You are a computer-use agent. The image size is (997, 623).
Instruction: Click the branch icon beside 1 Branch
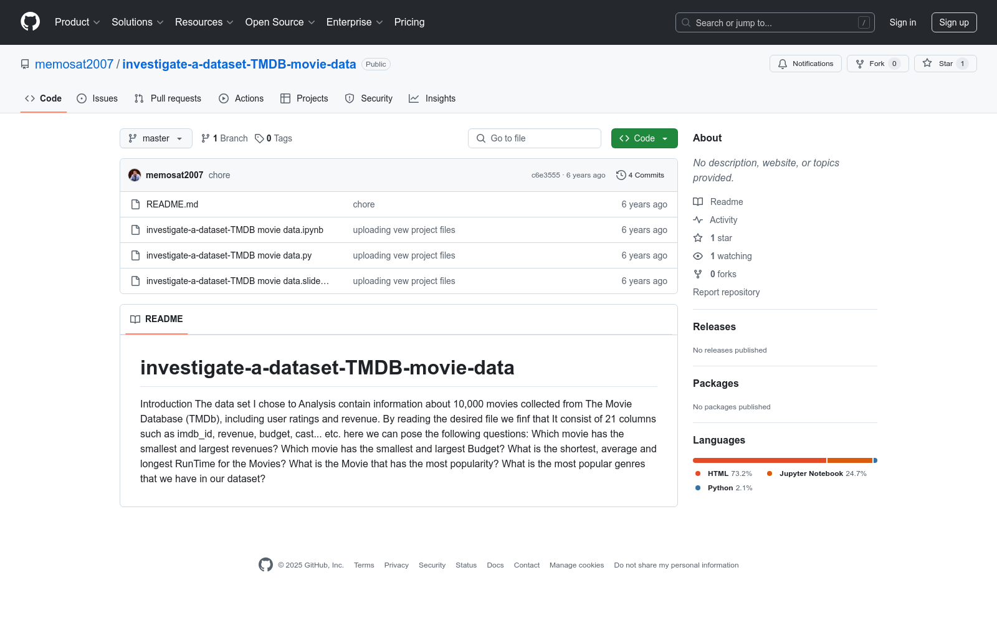pyautogui.click(x=206, y=138)
